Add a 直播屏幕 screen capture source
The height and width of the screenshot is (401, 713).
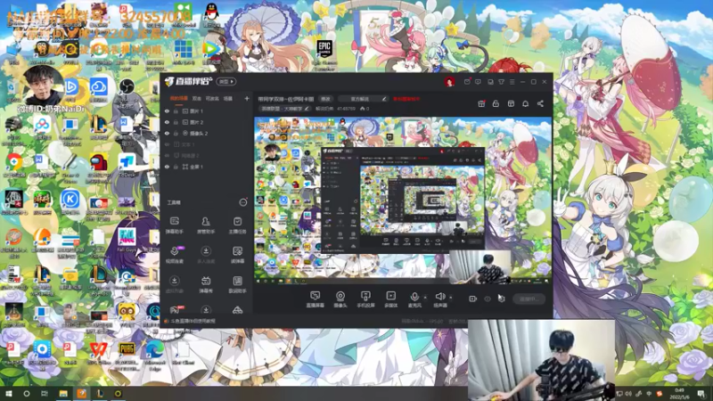pos(315,299)
